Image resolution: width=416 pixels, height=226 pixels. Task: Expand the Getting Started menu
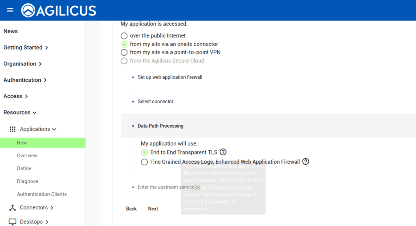pos(26,48)
